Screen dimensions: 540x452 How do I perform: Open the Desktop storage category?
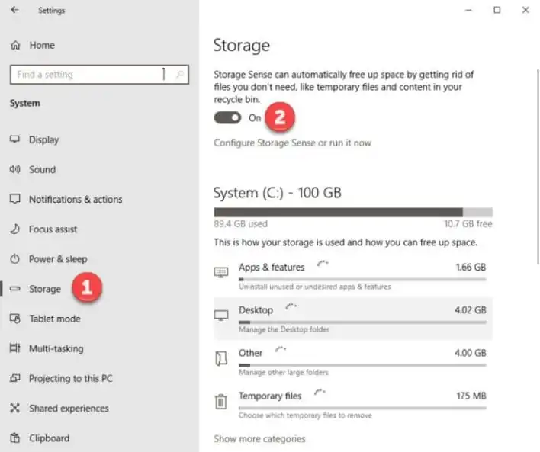point(353,319)
